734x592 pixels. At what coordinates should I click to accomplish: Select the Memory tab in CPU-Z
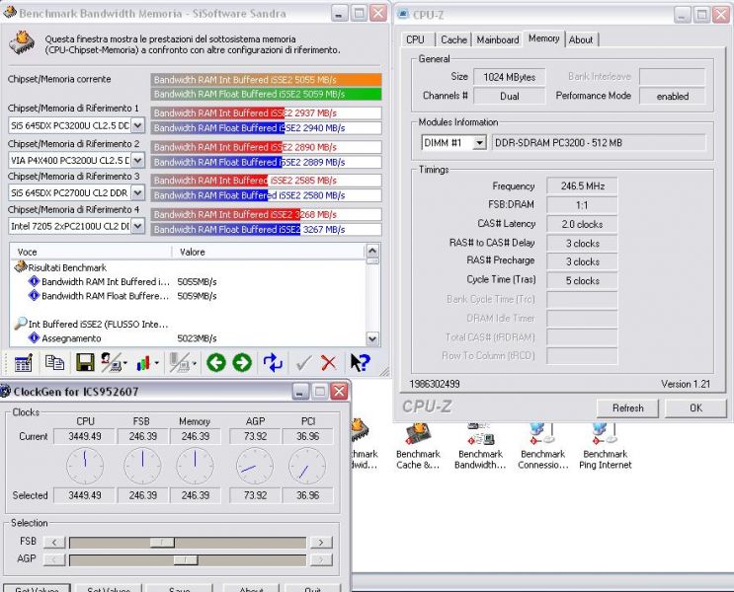coord(544,38)
